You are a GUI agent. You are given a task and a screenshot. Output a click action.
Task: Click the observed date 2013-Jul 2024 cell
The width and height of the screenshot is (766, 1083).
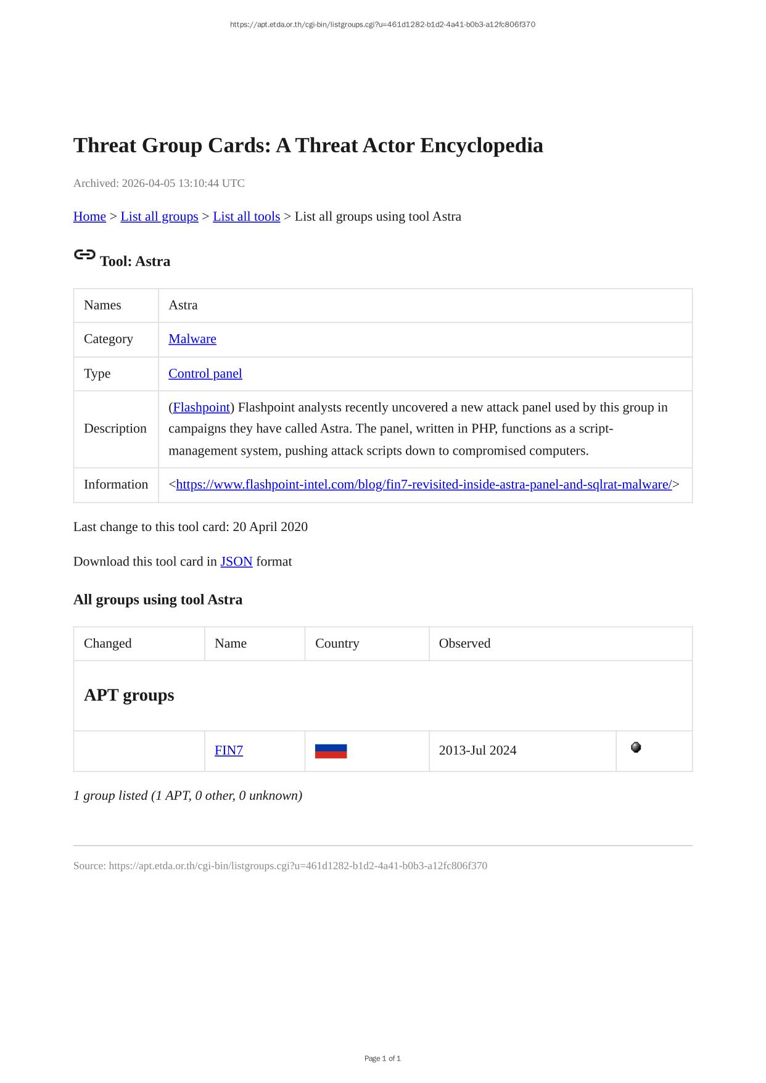pyautogui.click(x=478, y=751)
